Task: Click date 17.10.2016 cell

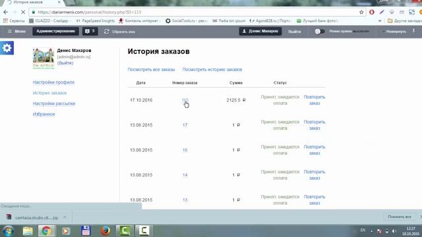Action: tap(141, 100)
